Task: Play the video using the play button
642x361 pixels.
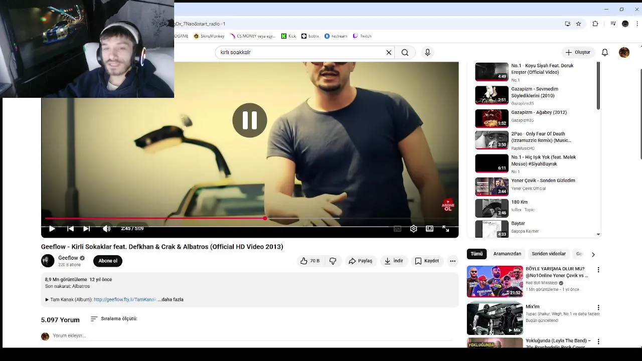Action: (52, 229)
